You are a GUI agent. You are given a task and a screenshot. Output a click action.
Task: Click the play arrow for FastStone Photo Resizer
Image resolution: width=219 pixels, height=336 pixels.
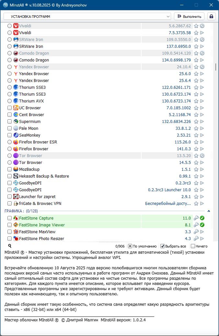pos(202,238)
